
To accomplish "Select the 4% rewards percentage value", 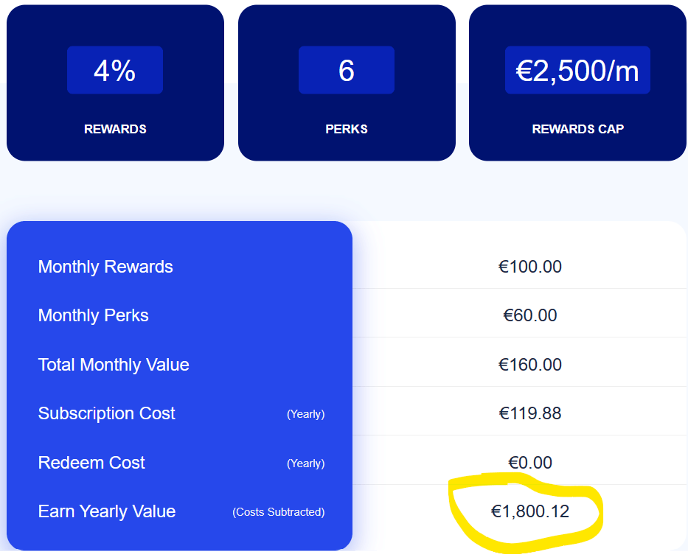I will [114, 70].
